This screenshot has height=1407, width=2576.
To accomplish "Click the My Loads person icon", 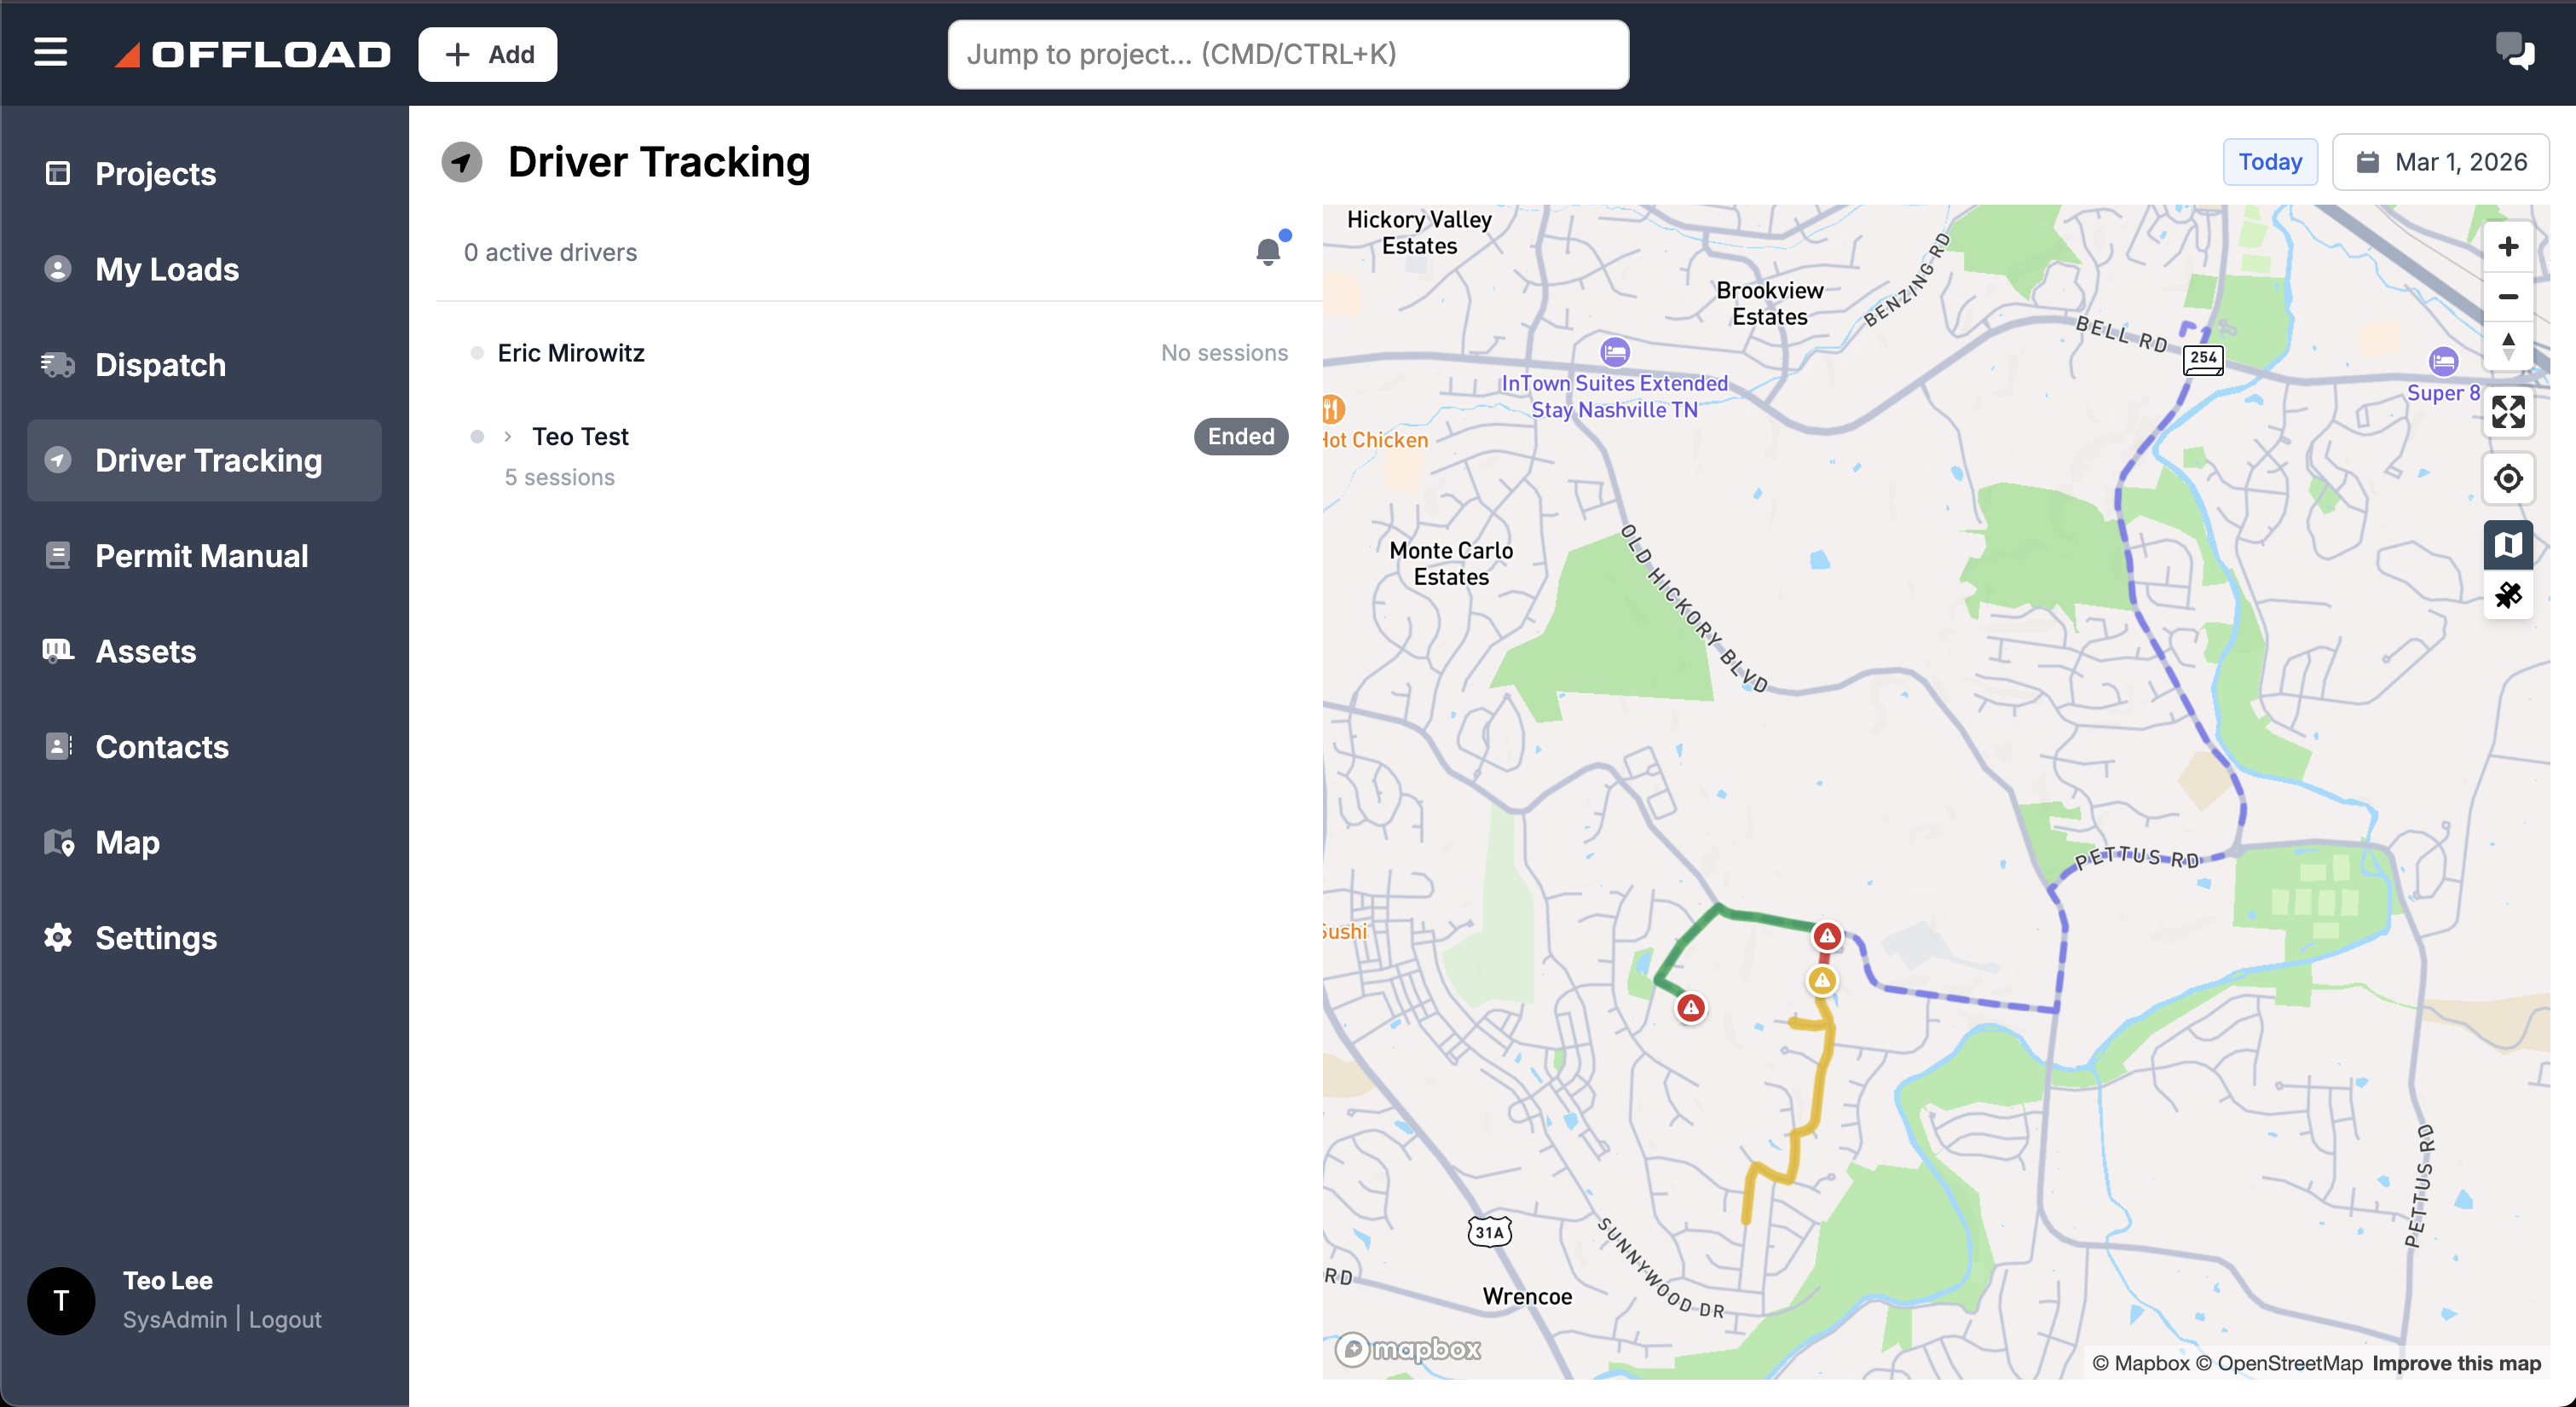I will pos(58,269).
